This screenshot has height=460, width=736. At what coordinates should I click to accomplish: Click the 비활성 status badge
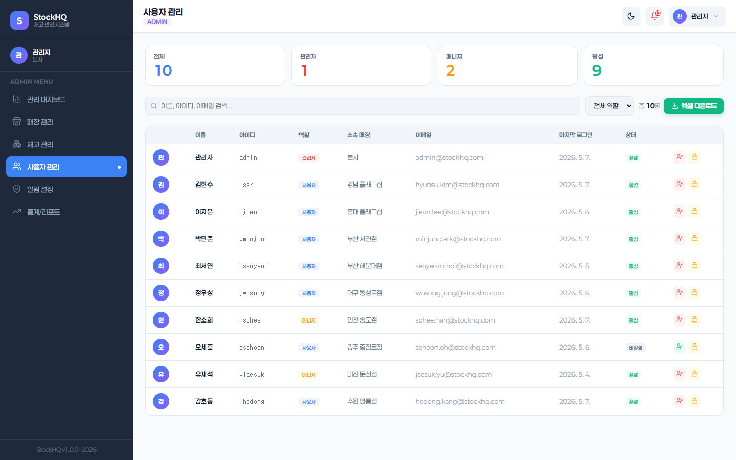[636, 348]
